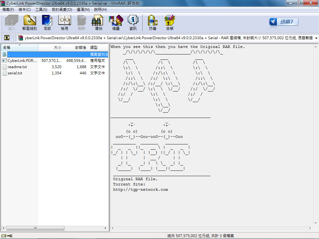Sort by 封裝後 column header
The image size is (319, 239).
coord(76,48)
